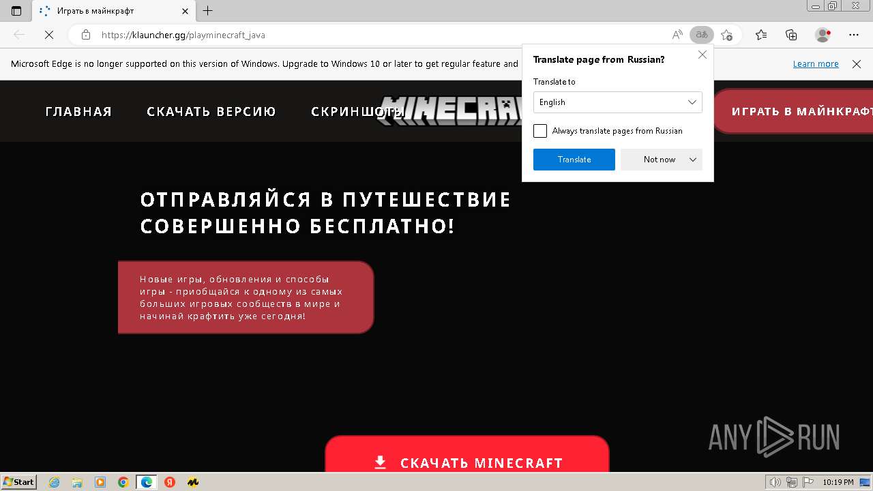
Task: Open Yandex browser taskbar icon
Action: 170,482
